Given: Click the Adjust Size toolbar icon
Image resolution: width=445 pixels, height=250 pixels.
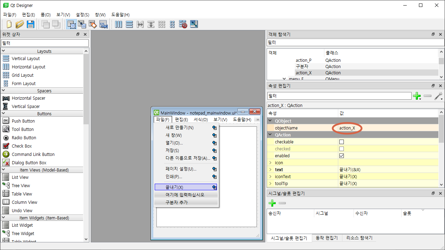Looking at the screenshot, I should 194,24.
